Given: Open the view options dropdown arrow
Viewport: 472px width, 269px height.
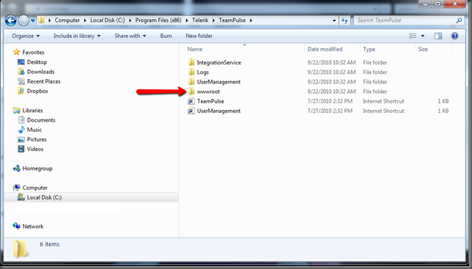Looking at the screenshot, I should pos(423,36).
